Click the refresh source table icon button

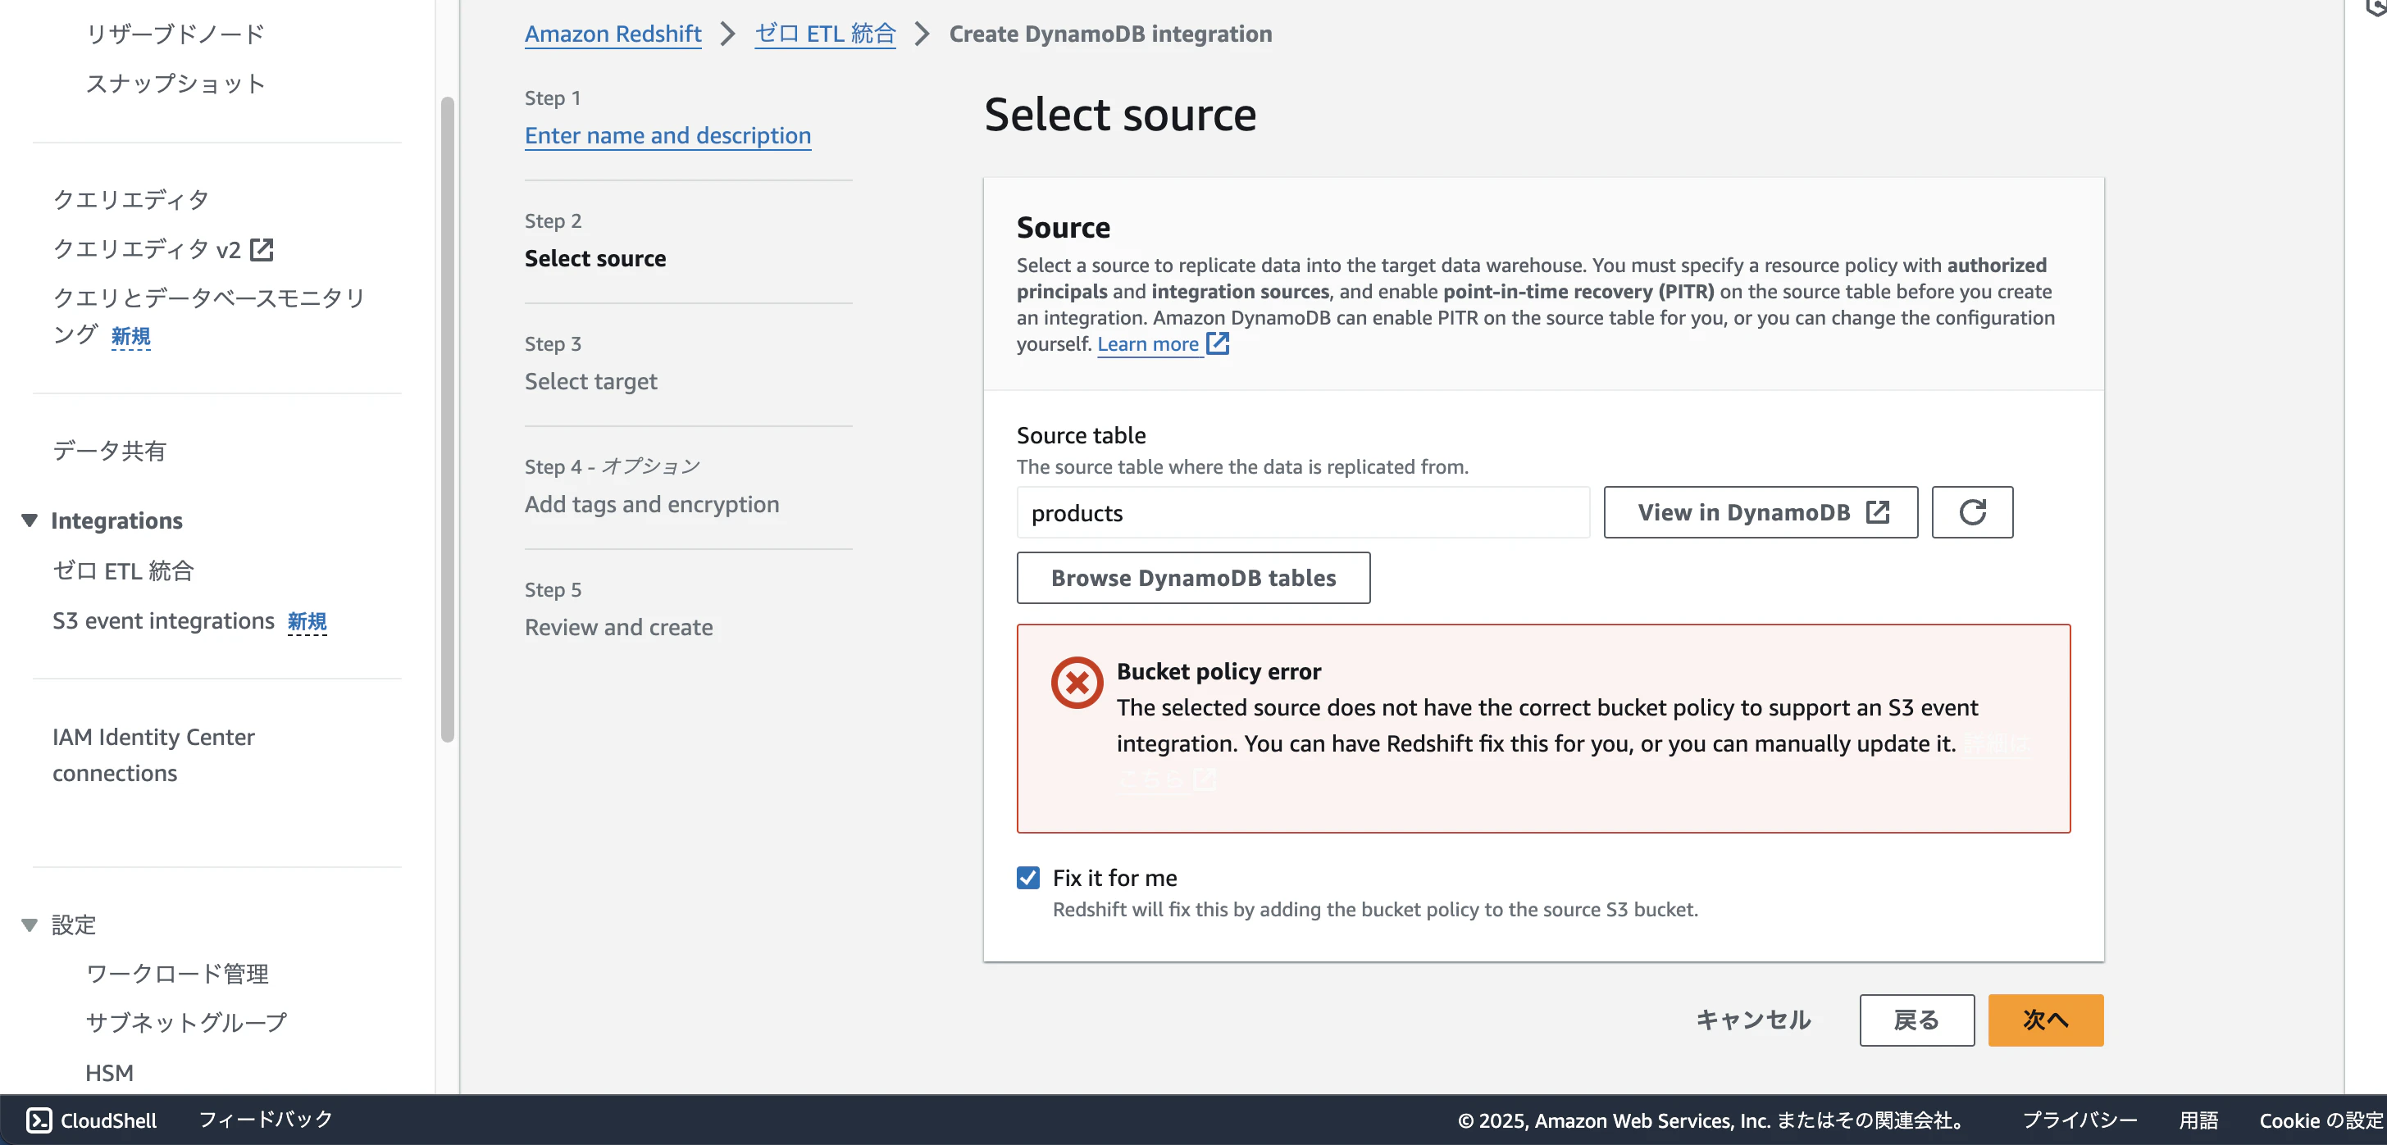point(1971,512)
